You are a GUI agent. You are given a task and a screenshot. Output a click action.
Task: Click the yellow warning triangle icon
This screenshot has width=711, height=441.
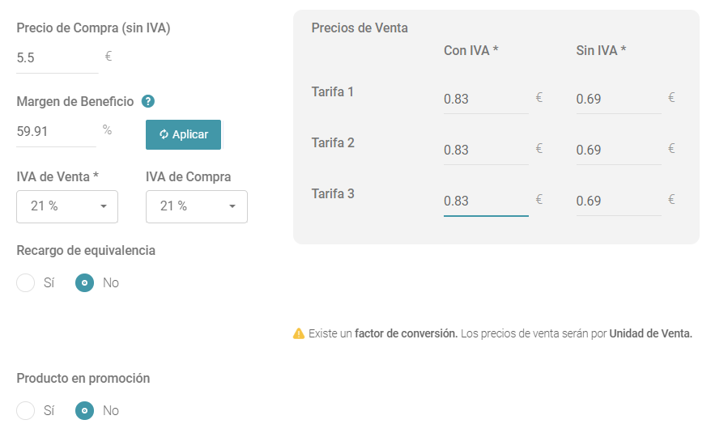[x=299, y=333]
